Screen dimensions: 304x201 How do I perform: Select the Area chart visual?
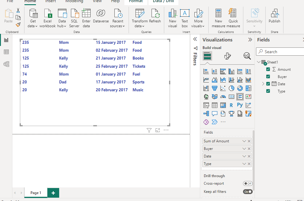point(214,80)
